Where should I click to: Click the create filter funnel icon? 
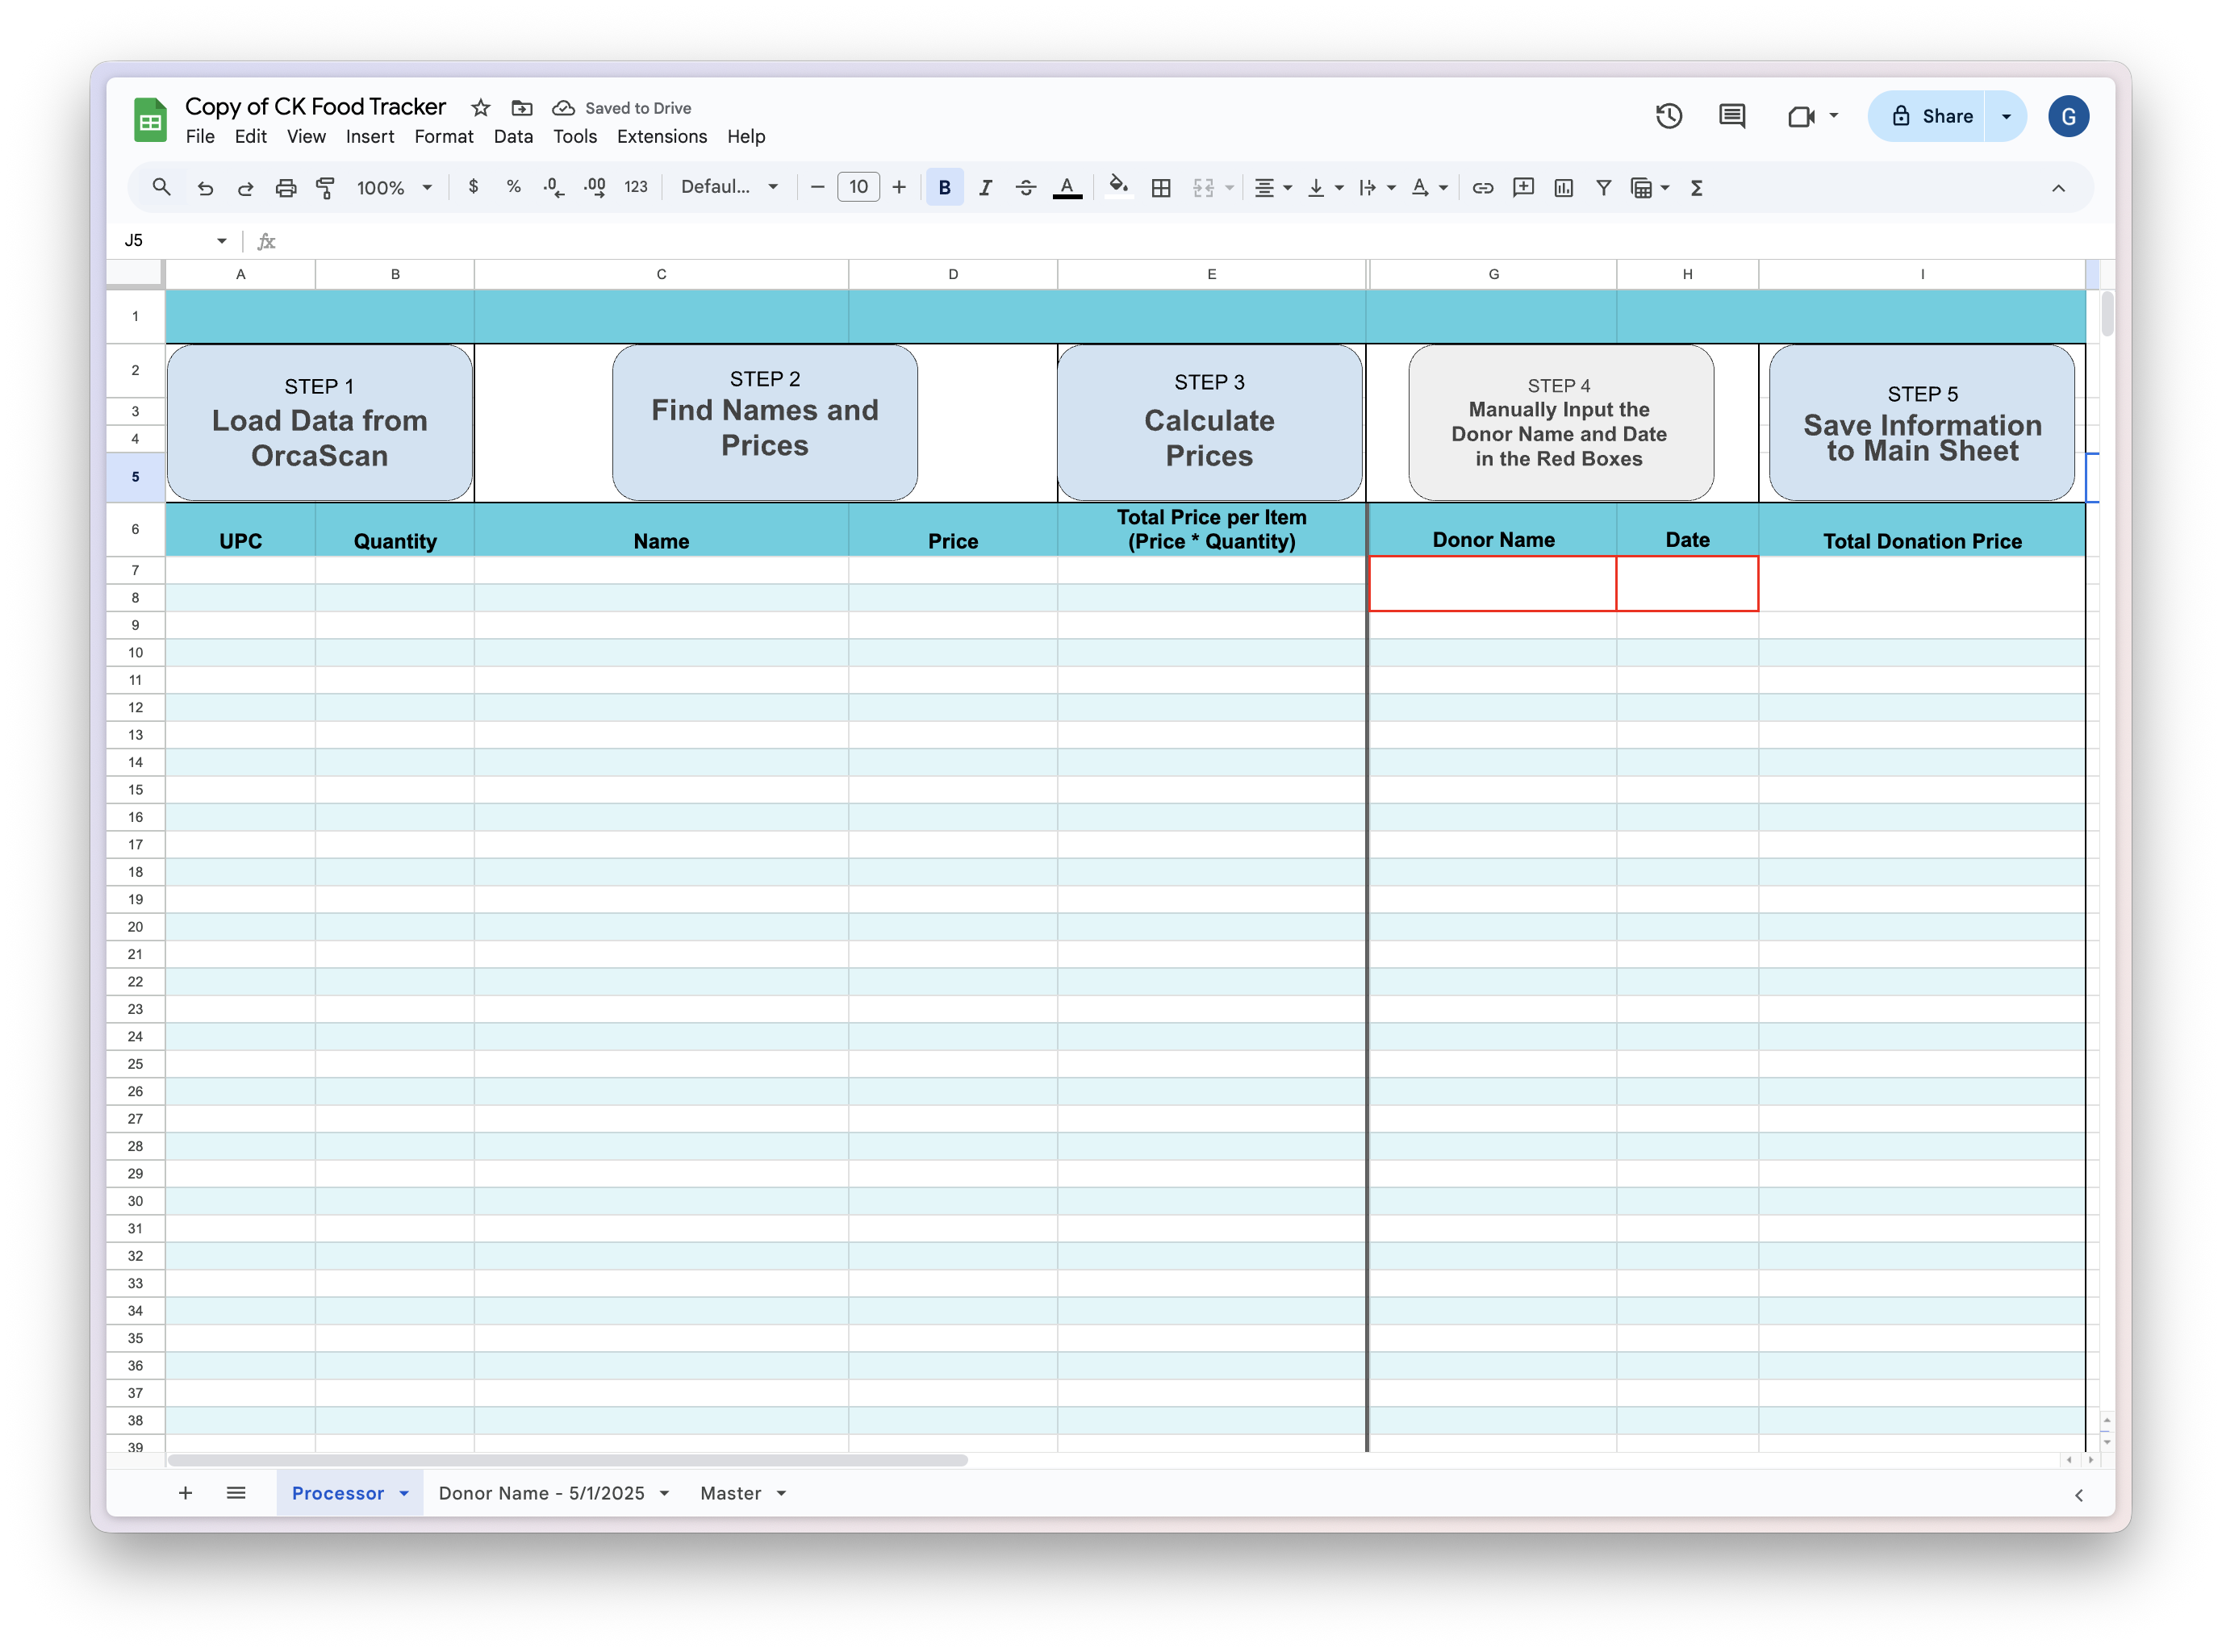[x=1603, y=187]
